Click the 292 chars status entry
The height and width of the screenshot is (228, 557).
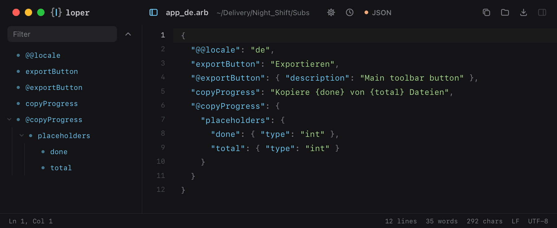pyautogui.click(x=485, y=221)
